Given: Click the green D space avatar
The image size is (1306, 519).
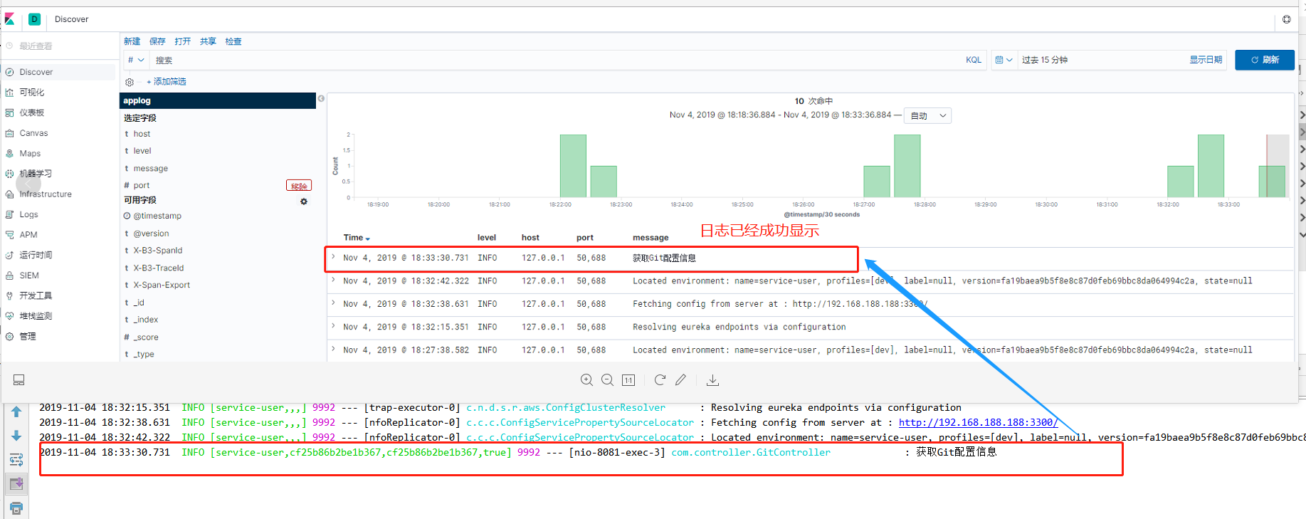Looking at the screenshot, I should pos(34,19).
